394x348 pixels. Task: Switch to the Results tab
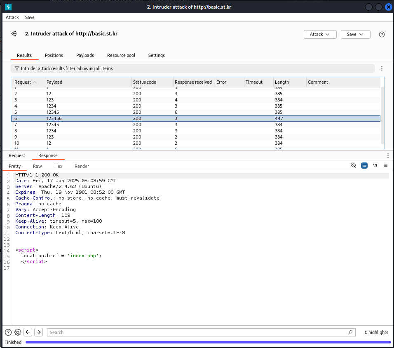24,55
